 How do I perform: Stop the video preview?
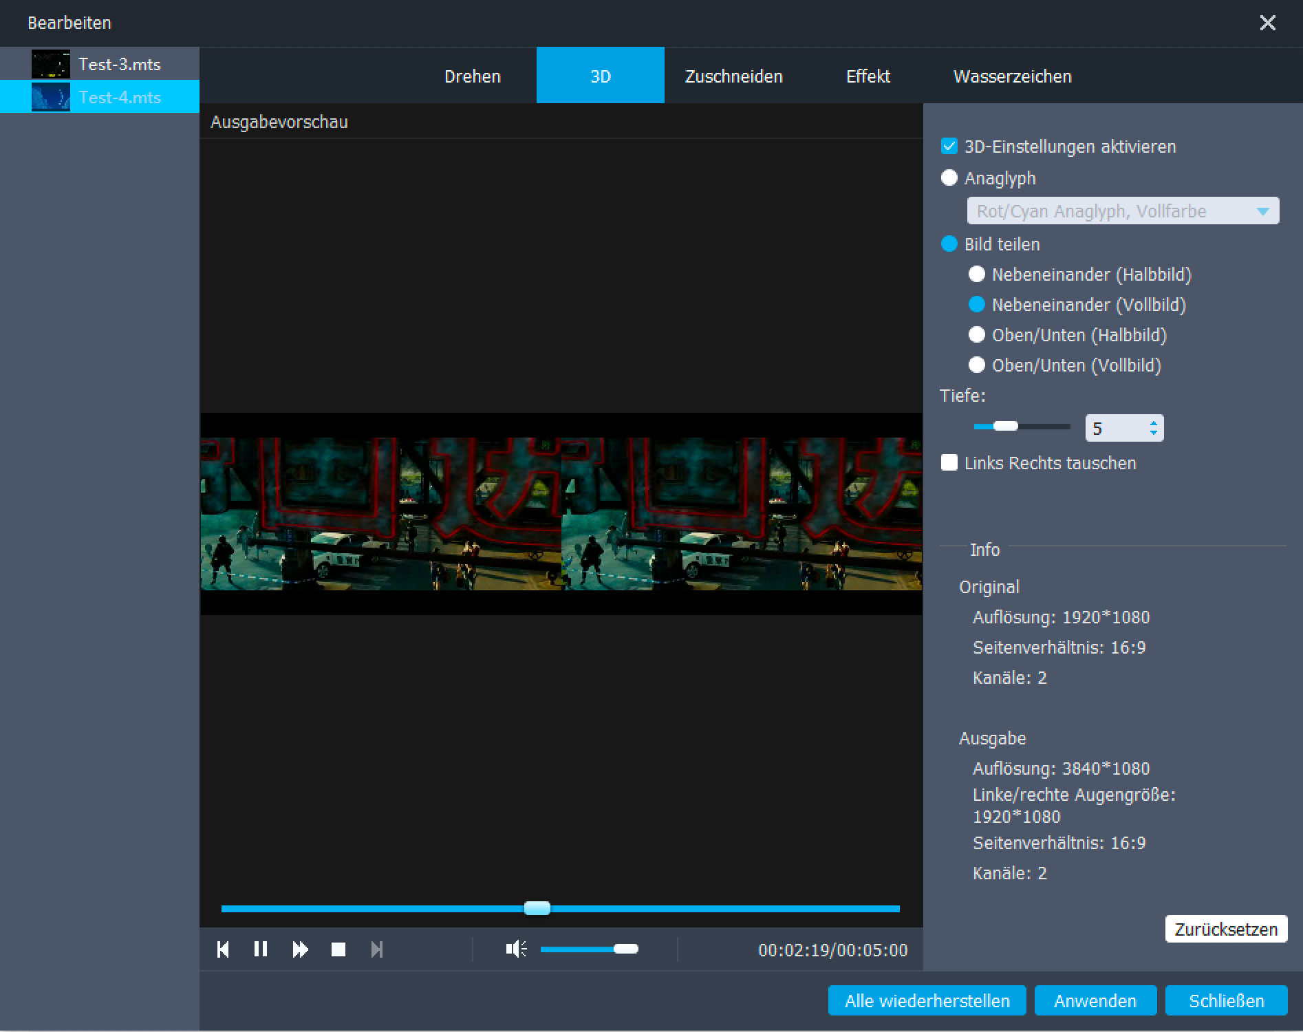click(x=338, y=949)
